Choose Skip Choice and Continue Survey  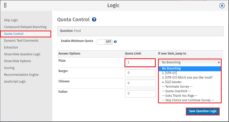(x=188, y=100)
